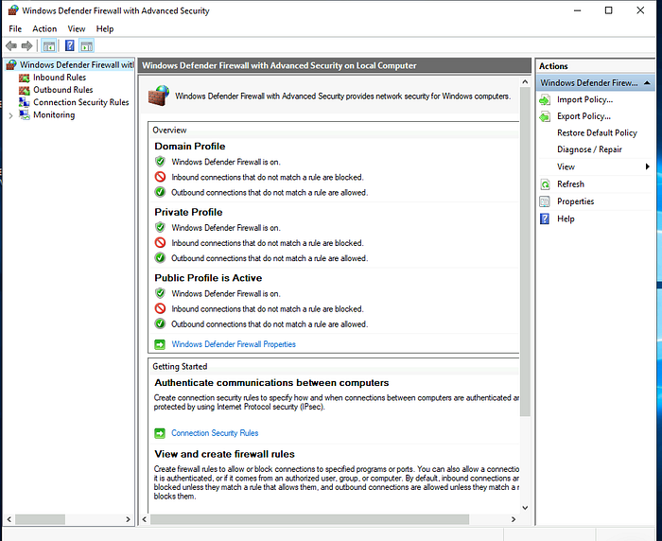The height and width of the screenshot is (541, 662).
Task: Select the Inbound Rules icon in the tree
Action: click(x=24, y=78)
